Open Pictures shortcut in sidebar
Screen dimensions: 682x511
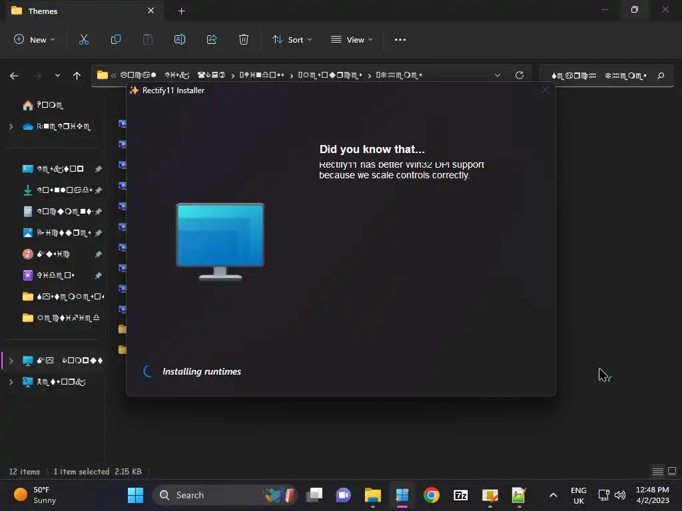click(57, 233)
